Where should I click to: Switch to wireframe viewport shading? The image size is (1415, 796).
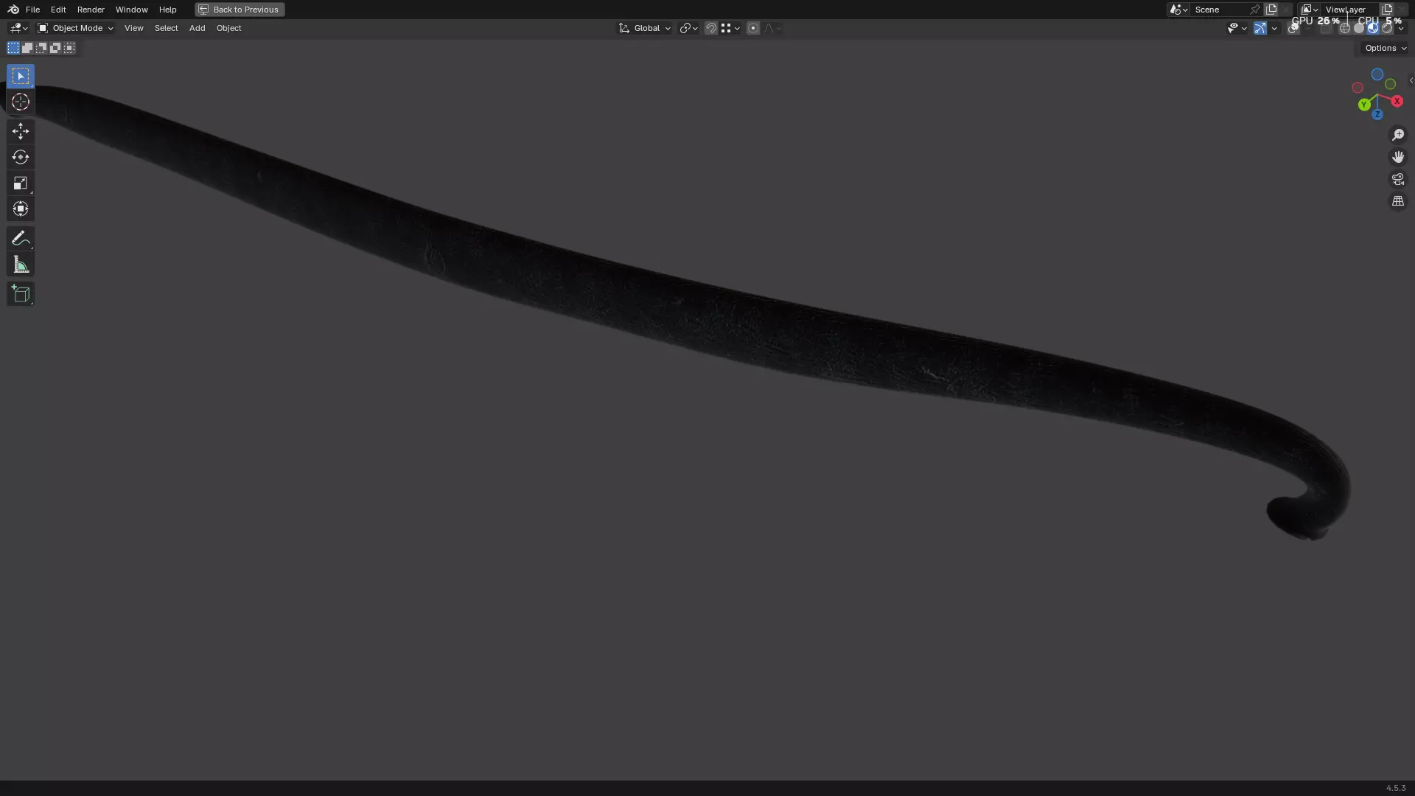[x=1345, y=28]
